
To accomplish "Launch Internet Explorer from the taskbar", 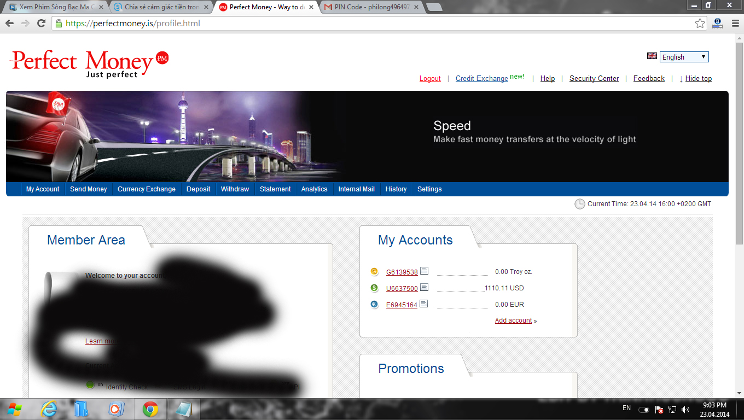I will (49, 409).
